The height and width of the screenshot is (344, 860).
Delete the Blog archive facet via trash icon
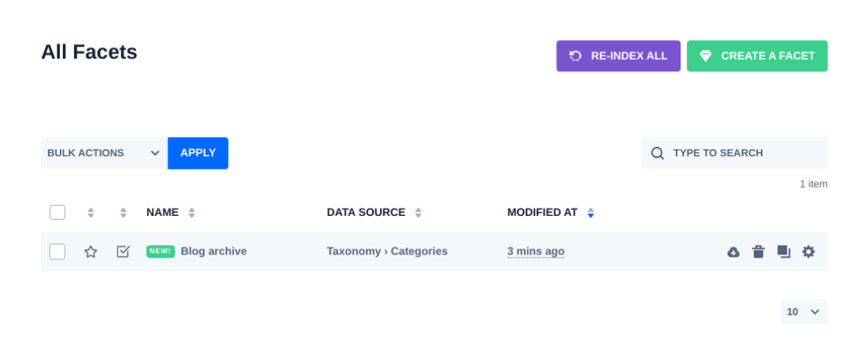tap(758, 252)
